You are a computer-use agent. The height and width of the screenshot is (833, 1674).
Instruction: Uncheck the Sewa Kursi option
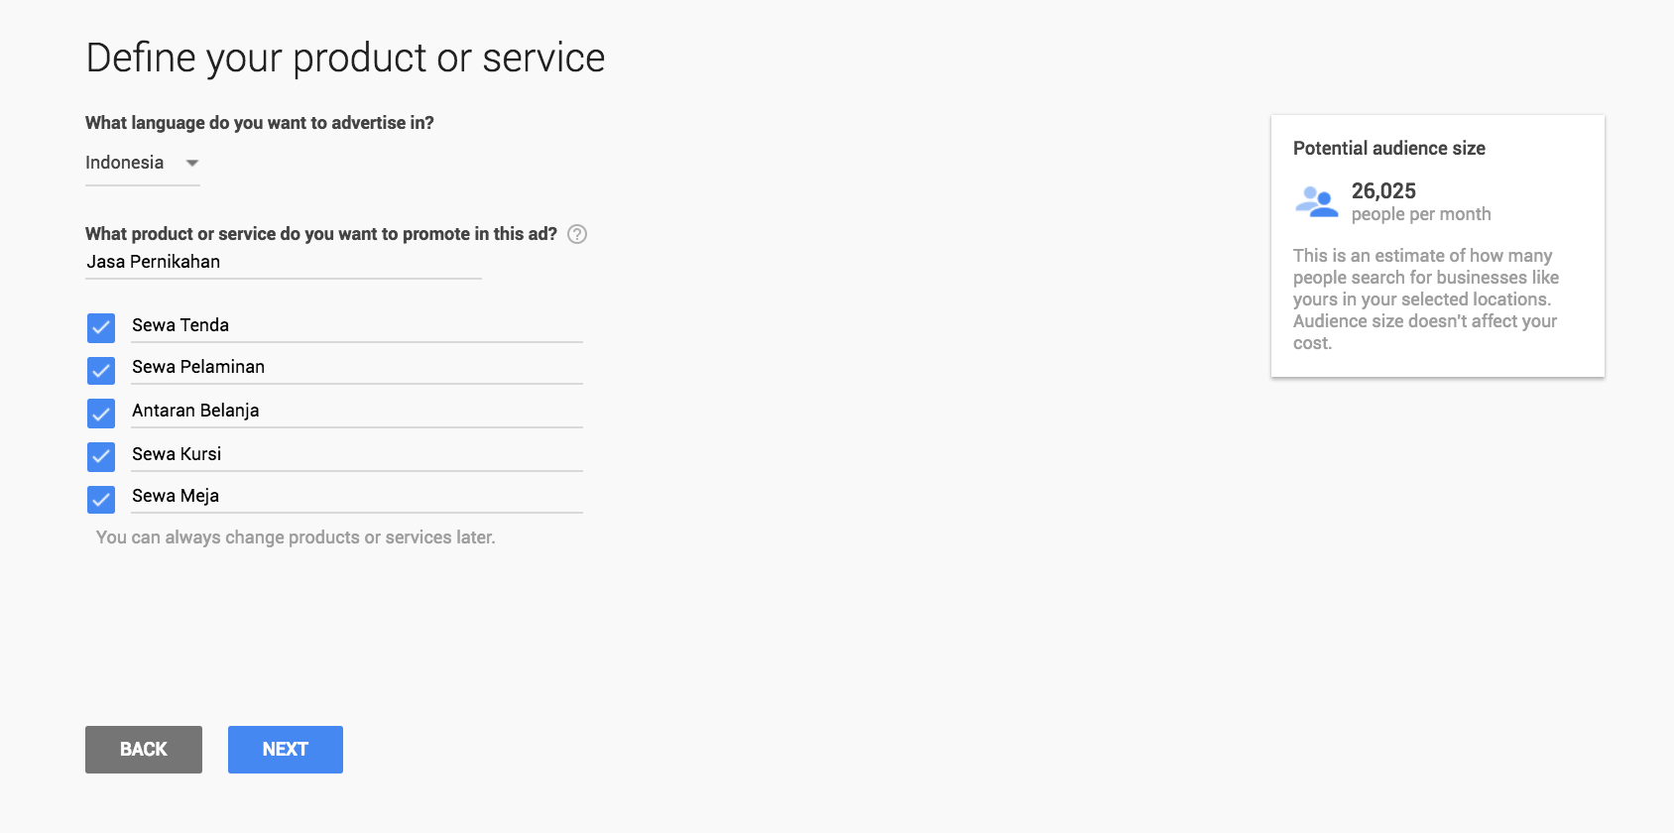100,456
